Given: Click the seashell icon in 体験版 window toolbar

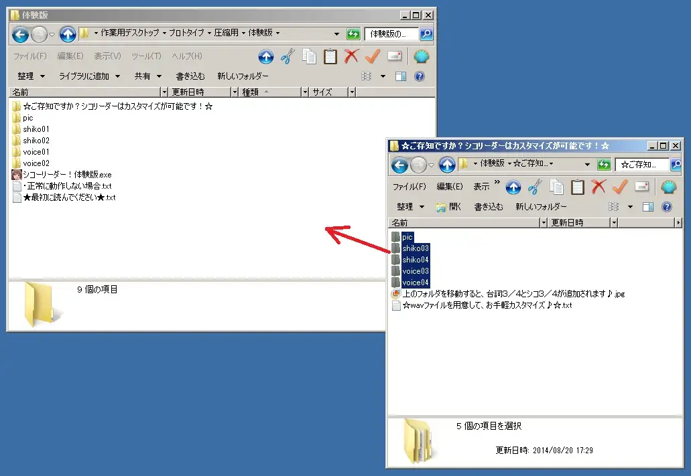Looking at the screenshot, I should (x=421, y=56).
